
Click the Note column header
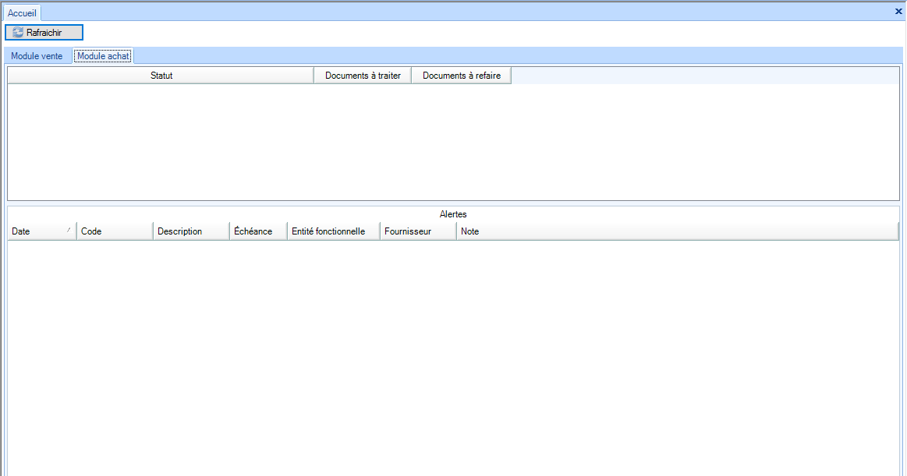[677, 231]
